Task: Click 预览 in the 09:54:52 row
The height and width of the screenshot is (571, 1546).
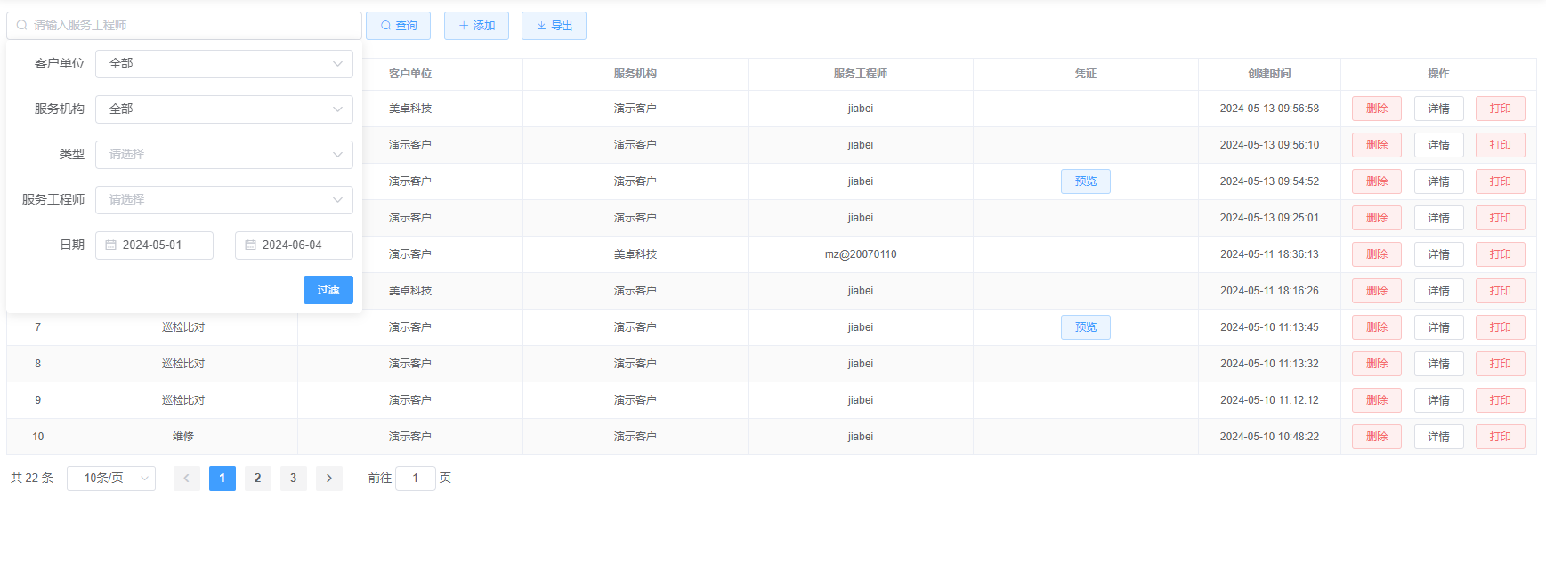Action: [1085, 181]
